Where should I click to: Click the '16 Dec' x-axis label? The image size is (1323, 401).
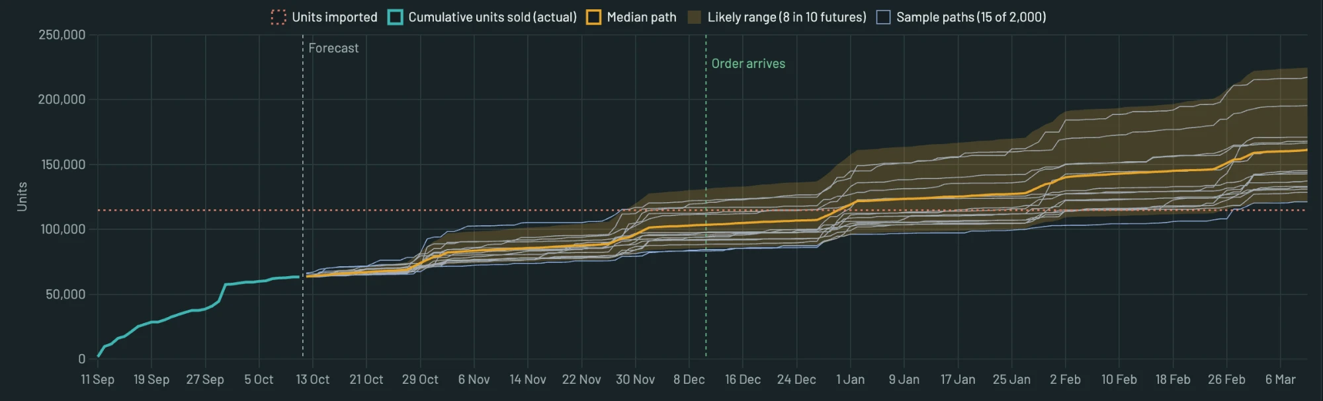743,380
